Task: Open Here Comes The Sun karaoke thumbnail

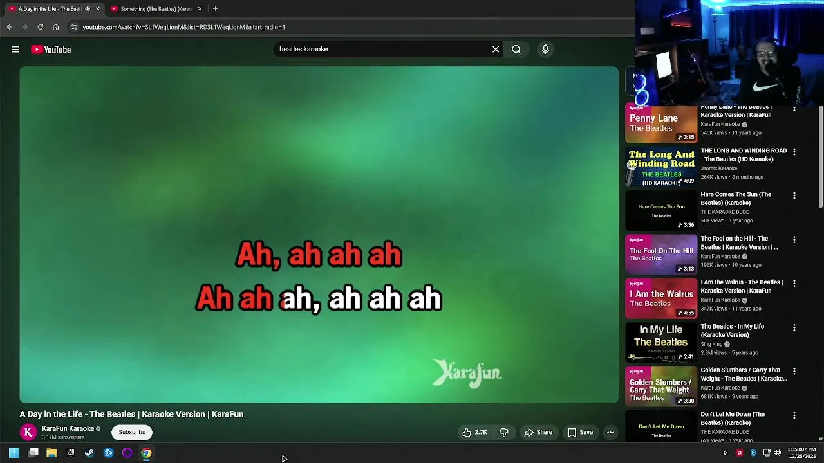Action: click(661, 212)
